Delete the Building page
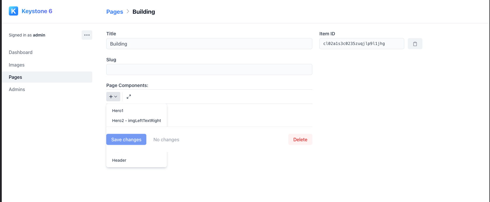The width and height of the screenshot is (490, 202). 300,139
